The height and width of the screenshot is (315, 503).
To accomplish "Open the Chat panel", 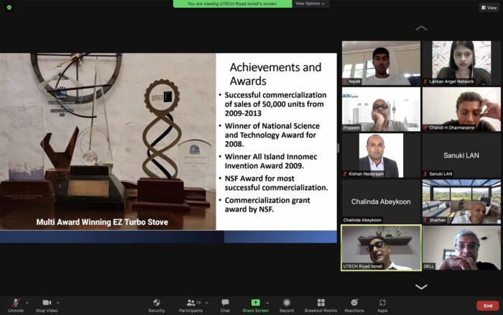I will pos(225,303).
